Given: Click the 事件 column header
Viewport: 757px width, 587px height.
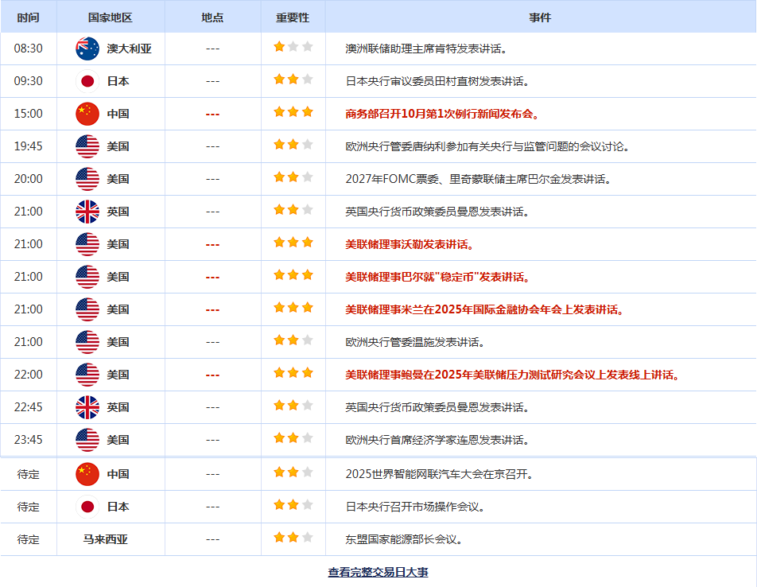Looking at the screenshot, I should coord(540,17).
